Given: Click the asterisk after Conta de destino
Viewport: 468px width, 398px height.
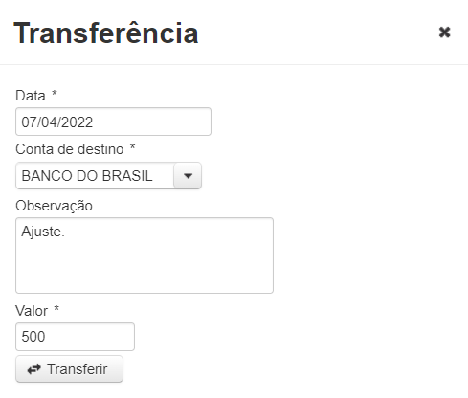Looking at the screenshot, I should [x=132, y=147].
